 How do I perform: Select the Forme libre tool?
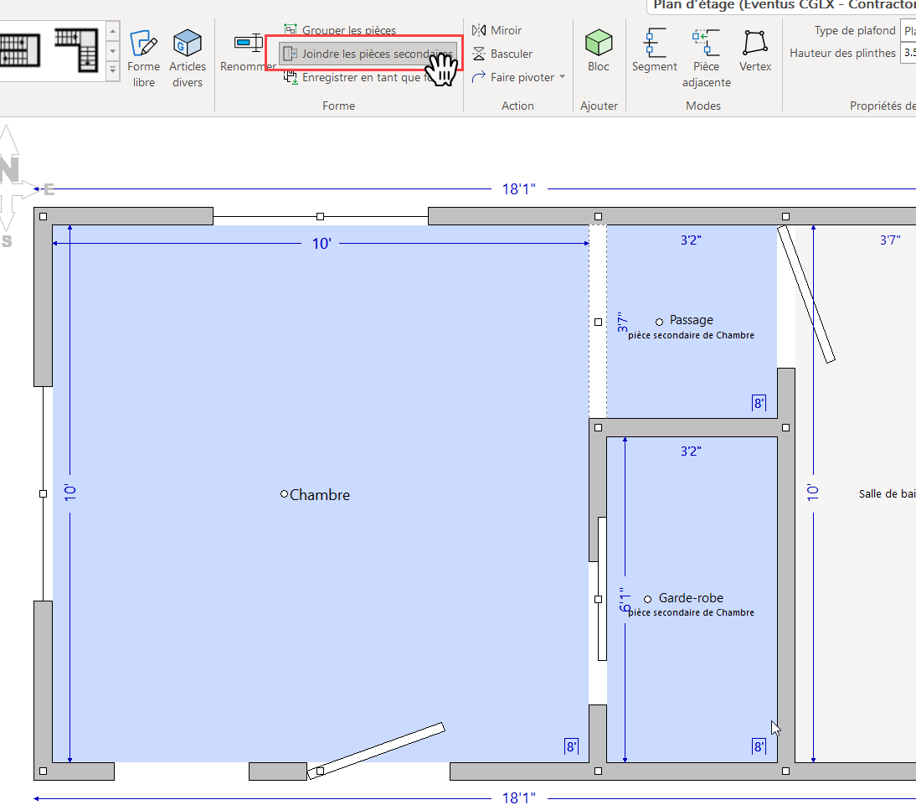(x=143, y=59)
